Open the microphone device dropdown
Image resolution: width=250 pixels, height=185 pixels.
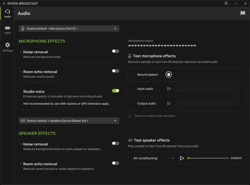pos(69,28)
